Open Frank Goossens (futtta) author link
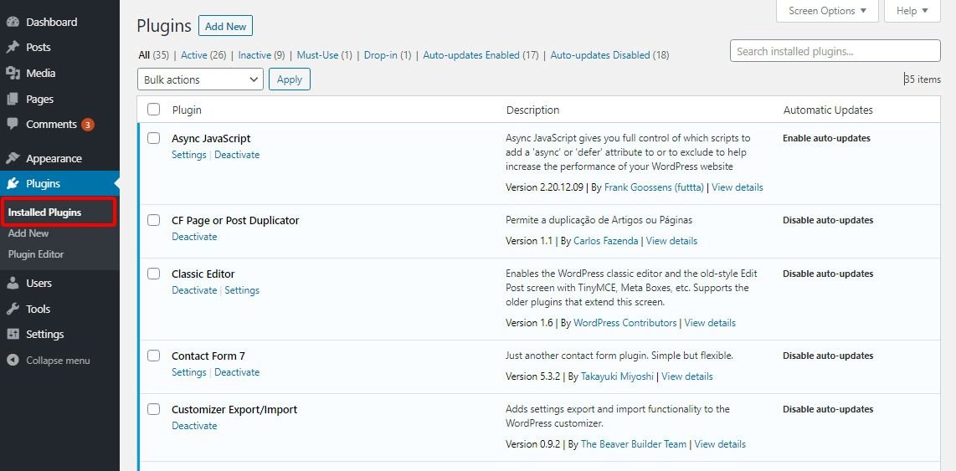 [x=654, y=187]
